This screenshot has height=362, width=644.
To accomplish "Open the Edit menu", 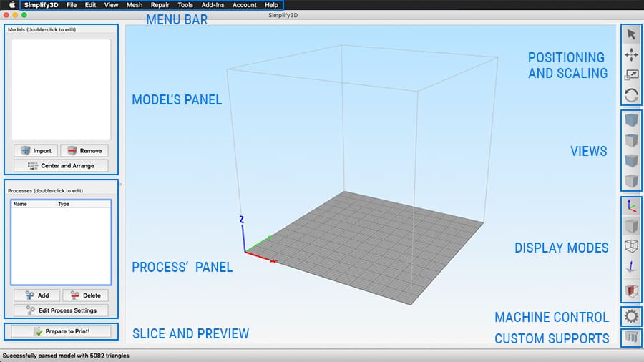I will tap(90, 5).
